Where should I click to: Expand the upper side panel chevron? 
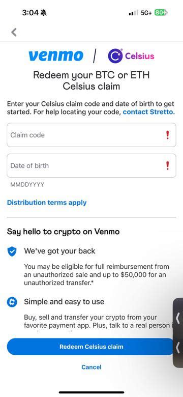tap(178, 318)
